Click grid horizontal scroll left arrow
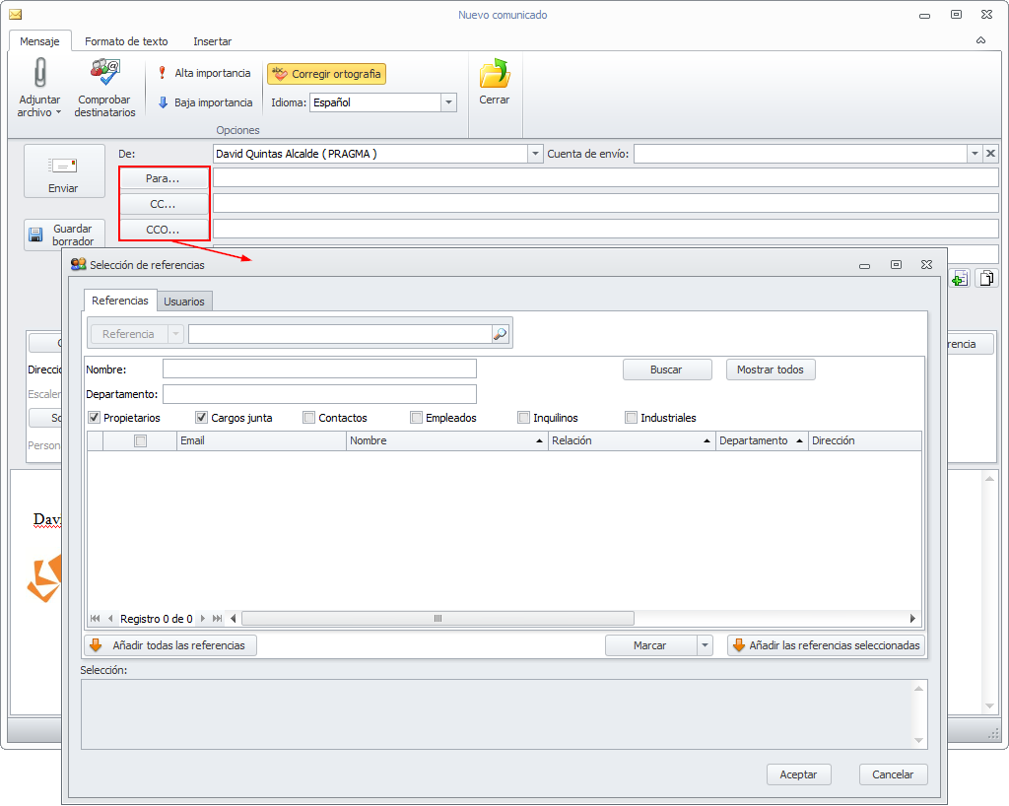 point(234,618)
